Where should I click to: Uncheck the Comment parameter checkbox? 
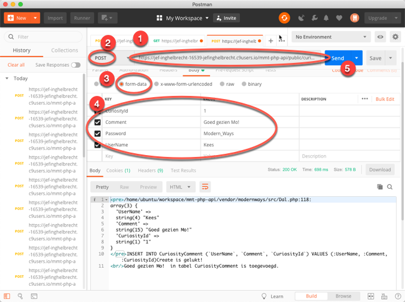pyautogui.click(x=97, y=122)
